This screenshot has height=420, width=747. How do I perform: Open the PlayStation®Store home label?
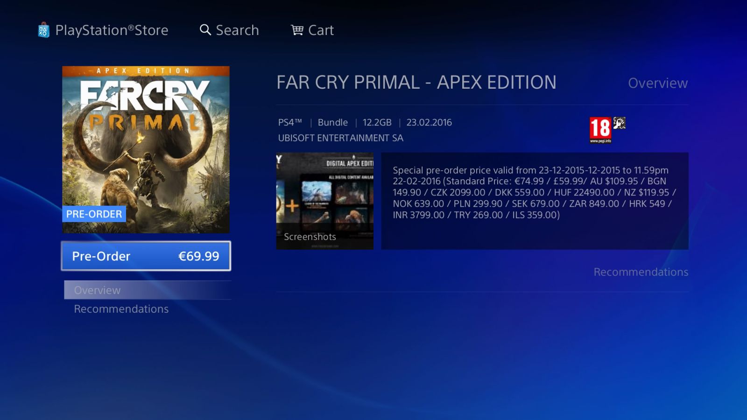[112, 30]
